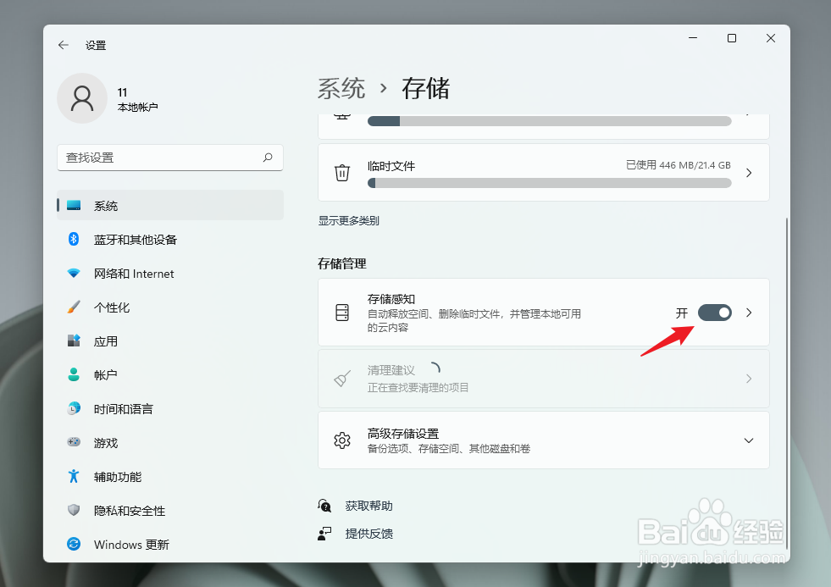Screen dimensions: 831x587
Task: Click the 存储 breadcrumb heading
Action: coord(425,88)
